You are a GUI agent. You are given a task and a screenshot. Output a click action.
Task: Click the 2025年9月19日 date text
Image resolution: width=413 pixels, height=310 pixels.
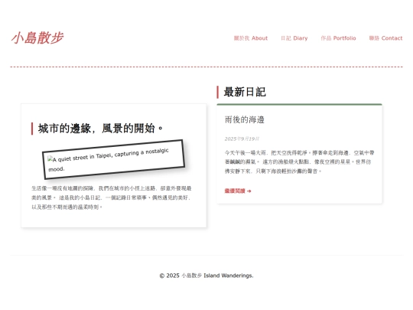click(x=242, y=139)
